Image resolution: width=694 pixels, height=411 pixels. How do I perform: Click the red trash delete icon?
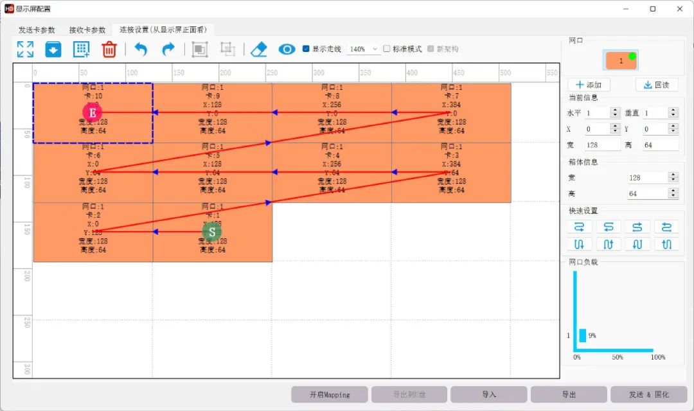(x=109, y=49)
